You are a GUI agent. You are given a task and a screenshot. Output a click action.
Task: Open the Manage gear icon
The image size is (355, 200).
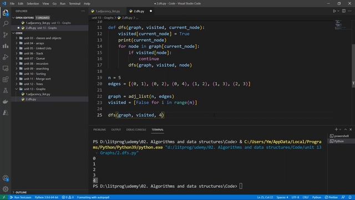(6, 189)
